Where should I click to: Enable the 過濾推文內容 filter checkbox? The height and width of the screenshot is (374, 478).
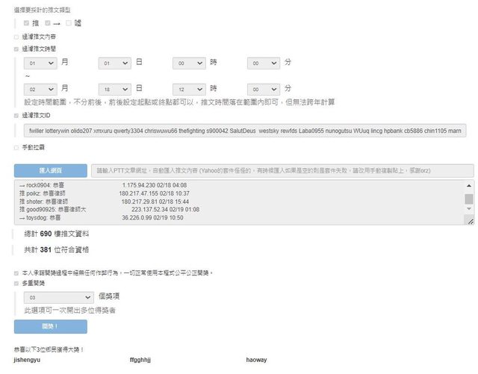click(16, 36)
